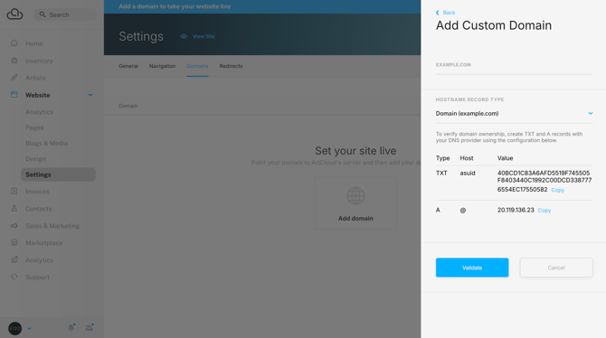Viewport: 606px width, 338px height.
Task: Select the Domains tab
Action: [x=197, y=66]
